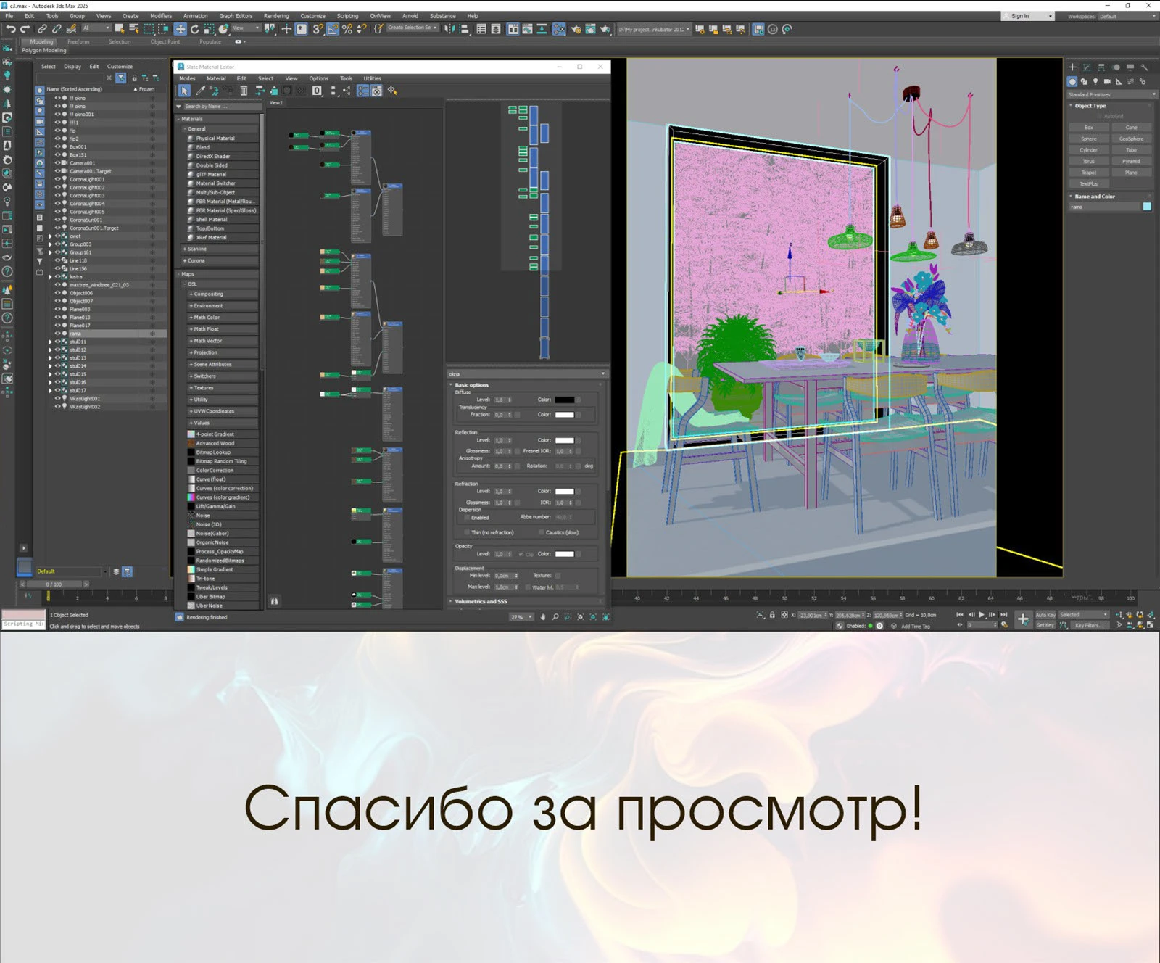Viewport: 1160px width, 963px height.
Task: Open the Graph Editors menu
Action: point(236,16)
